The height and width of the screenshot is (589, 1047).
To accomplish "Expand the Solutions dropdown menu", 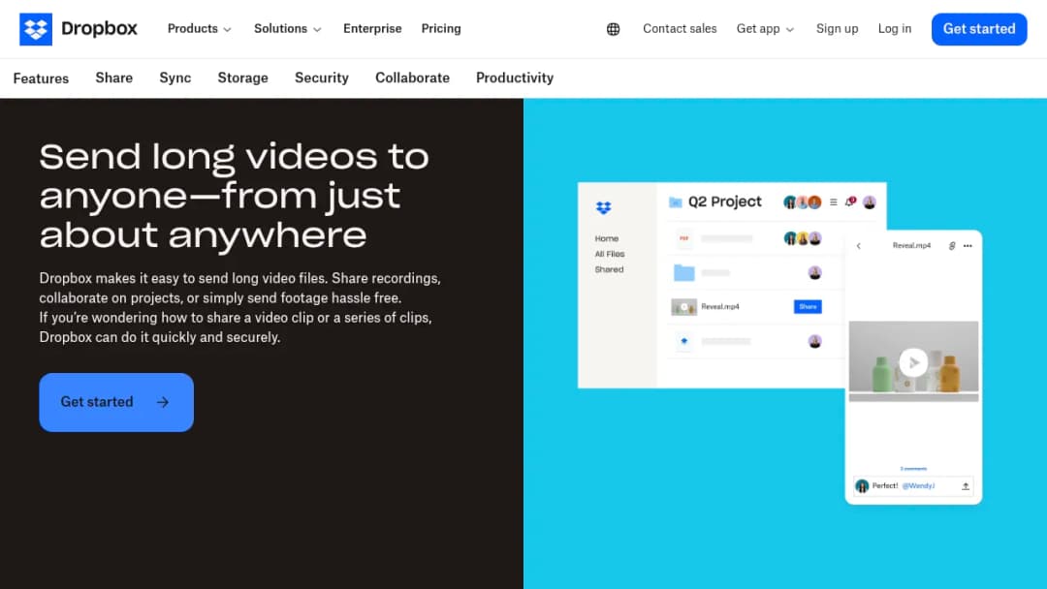I will (x=287, y=29).
